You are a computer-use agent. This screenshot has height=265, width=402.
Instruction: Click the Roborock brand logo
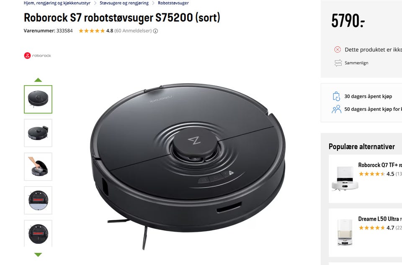[37, 56]
